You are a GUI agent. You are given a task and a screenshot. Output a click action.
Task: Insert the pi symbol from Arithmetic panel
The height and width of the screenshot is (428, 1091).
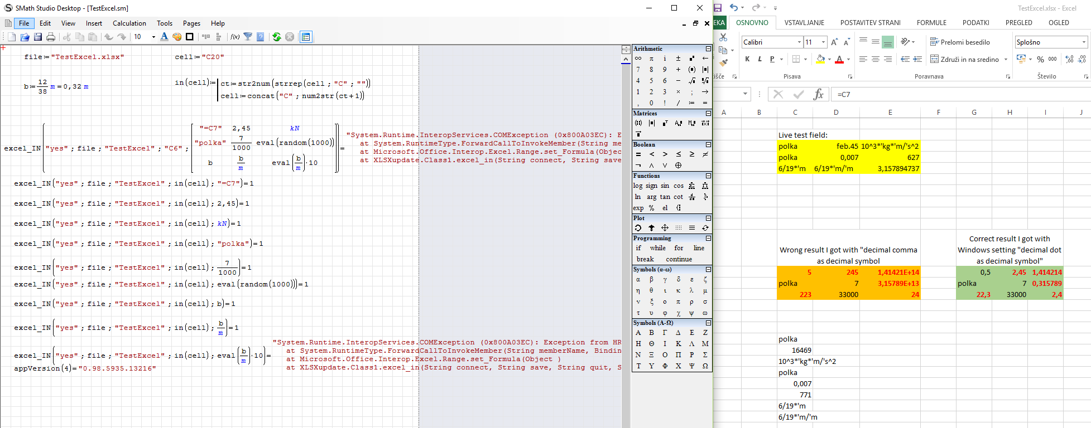coord(651,59)
